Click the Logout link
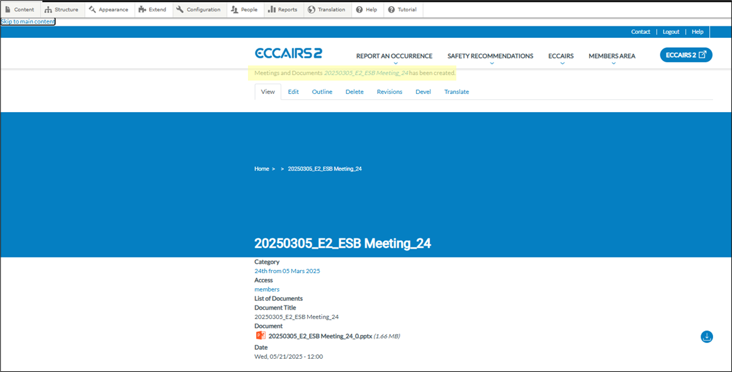 (670, 31)
